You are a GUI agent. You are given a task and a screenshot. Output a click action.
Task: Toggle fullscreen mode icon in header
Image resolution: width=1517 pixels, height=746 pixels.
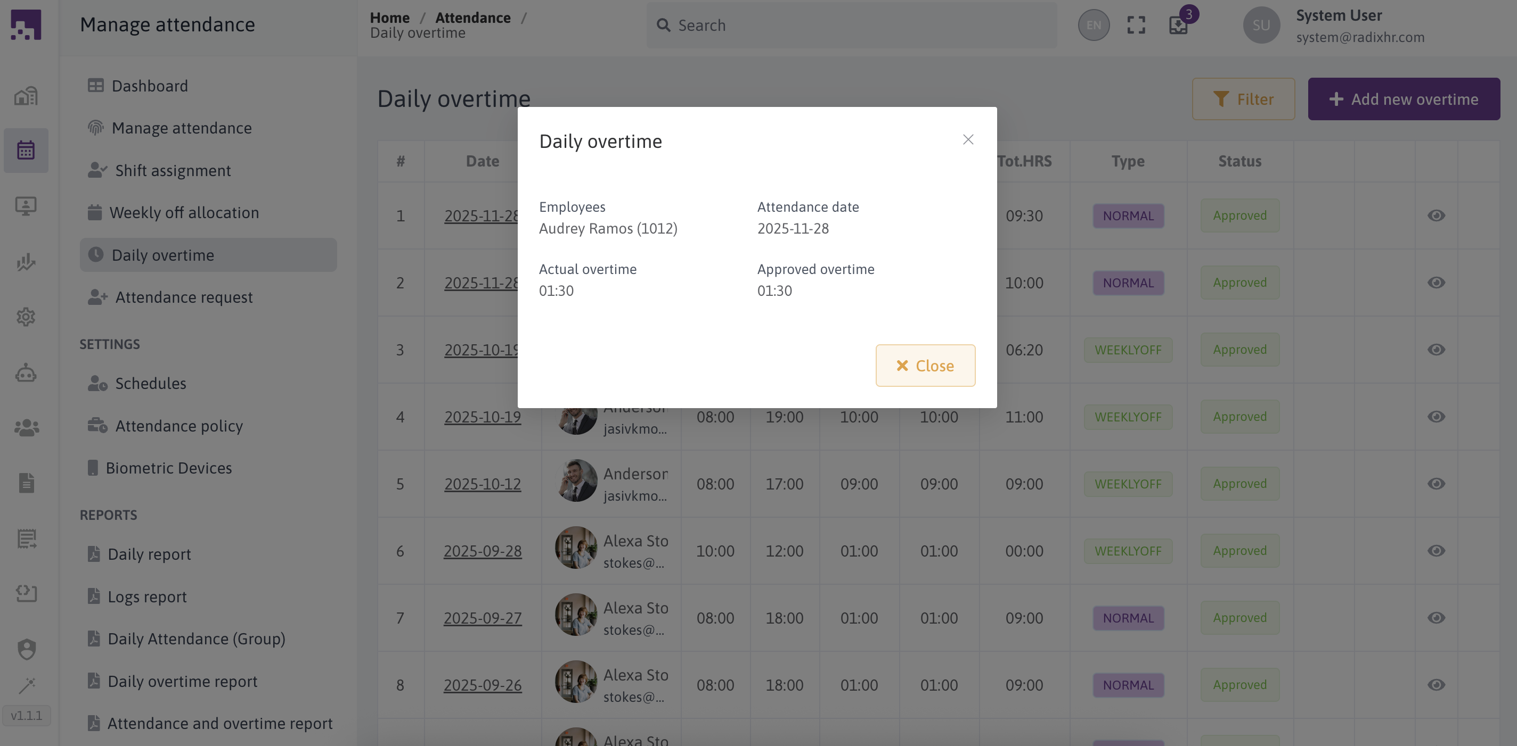1136,26
